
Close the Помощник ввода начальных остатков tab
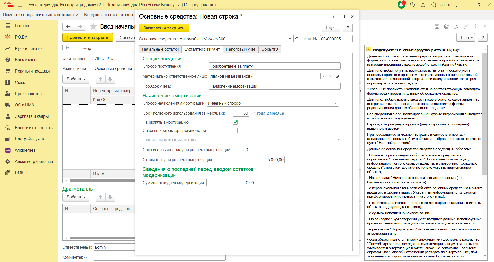(x=77, y=15)
